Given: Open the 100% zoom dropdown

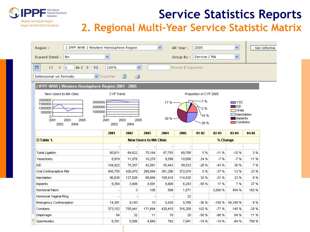Looking at the screenshot, I should coord(139,67).
